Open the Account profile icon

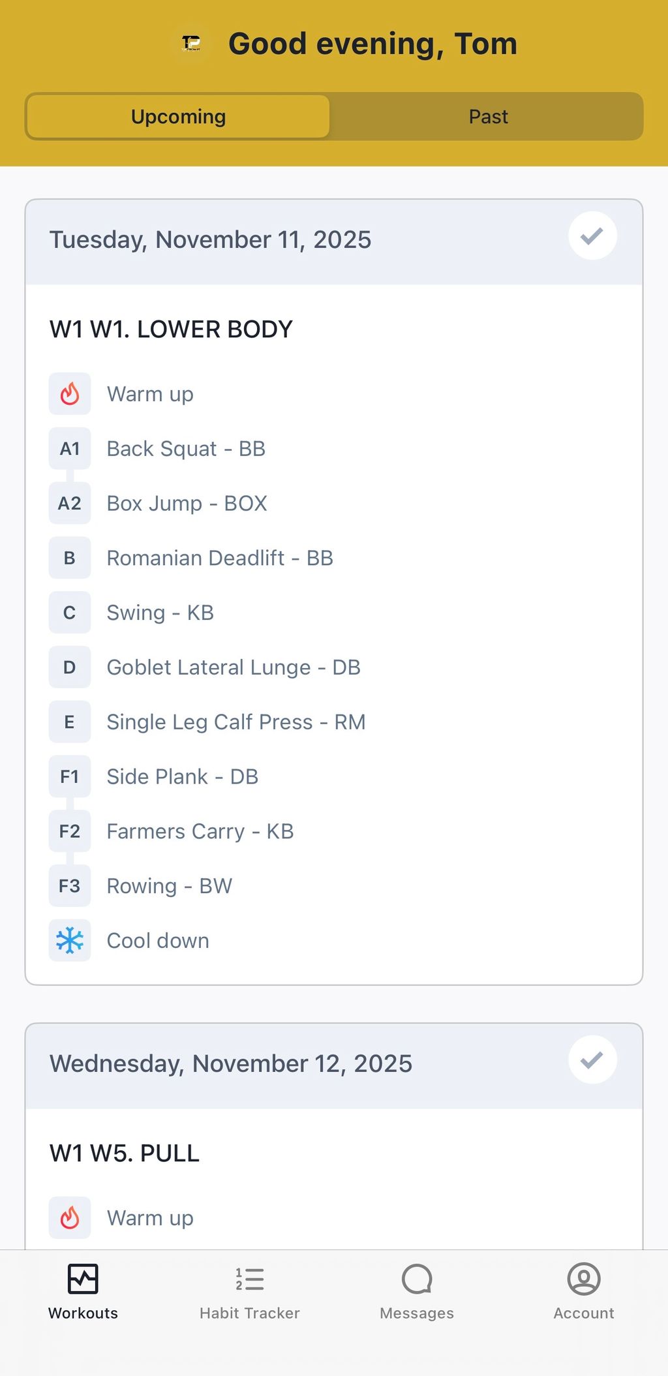[584, 1279]
